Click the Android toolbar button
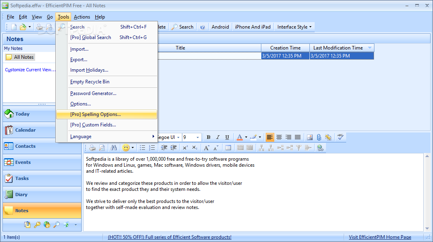433x242 pixels. (x=220, y=27)
